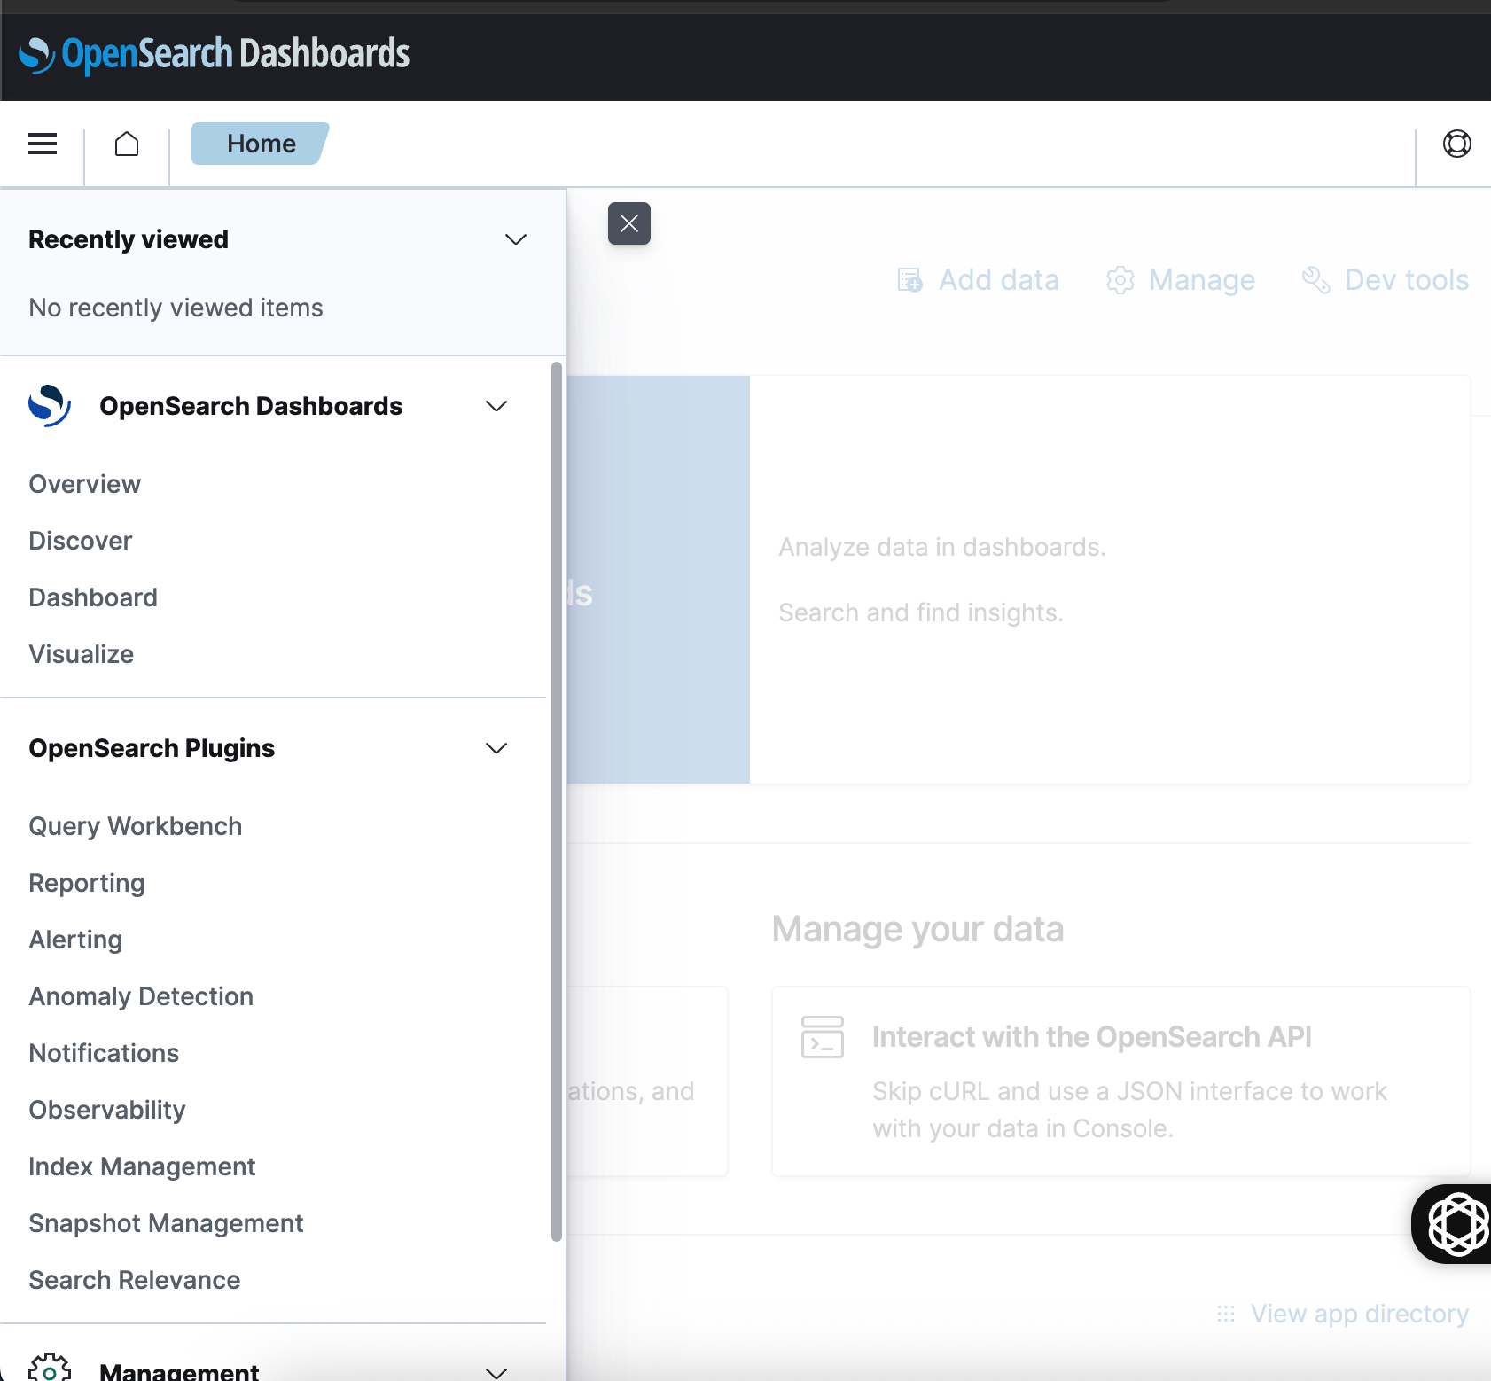Viewport: 1491px width, 1381px height.
Task: Click 'Analyze data in dashboards.' text
Action: click(942, 547)
